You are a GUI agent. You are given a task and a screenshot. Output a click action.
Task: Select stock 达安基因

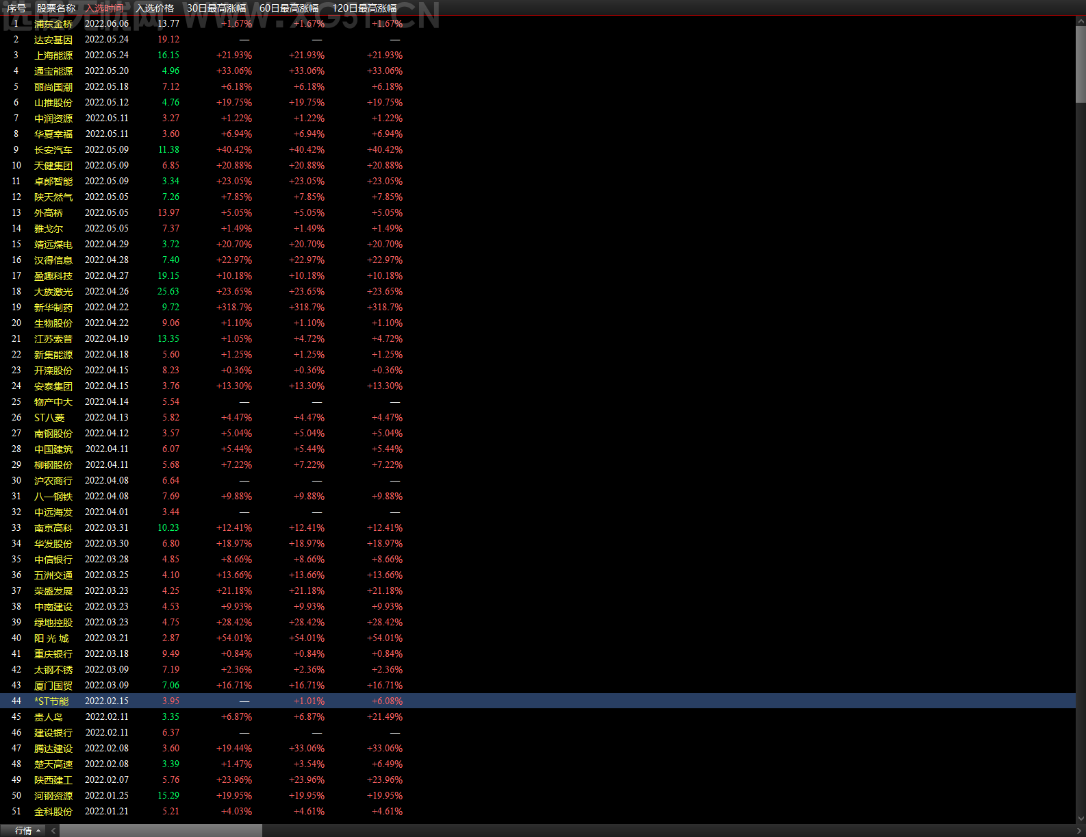click(53, 40)
